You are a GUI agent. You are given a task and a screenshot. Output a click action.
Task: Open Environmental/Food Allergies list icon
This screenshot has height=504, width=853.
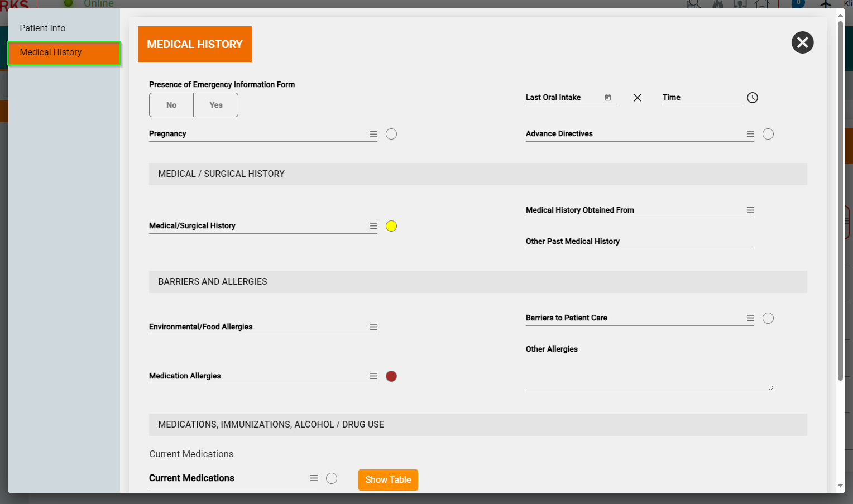tap(373, 327)
